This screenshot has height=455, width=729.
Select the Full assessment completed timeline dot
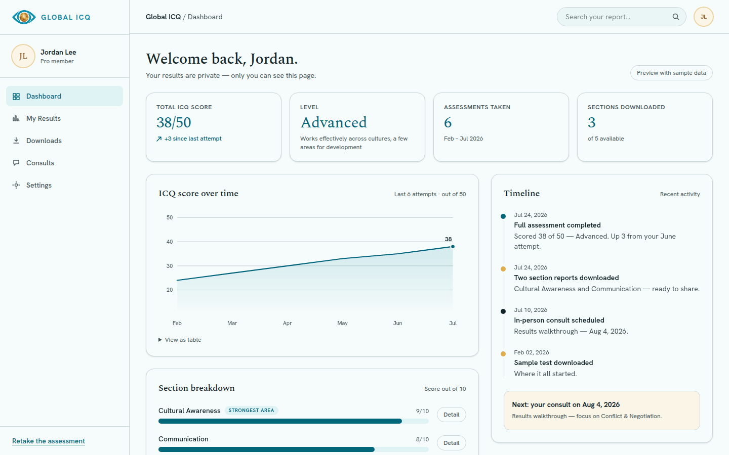pyautogui.click(x=503, y=216)
